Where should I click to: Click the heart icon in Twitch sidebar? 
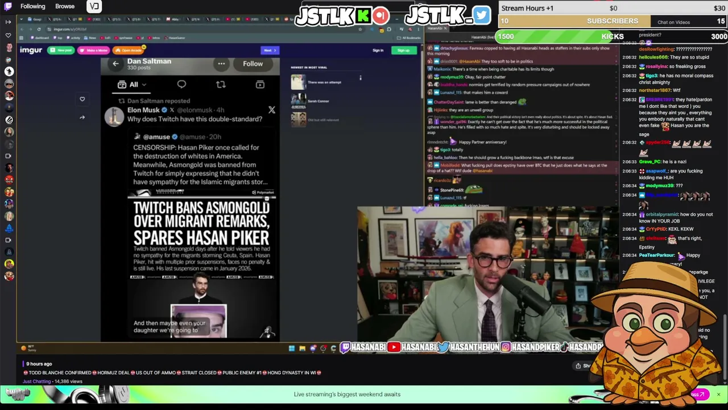pyautogui.click(x=8, y=35)
